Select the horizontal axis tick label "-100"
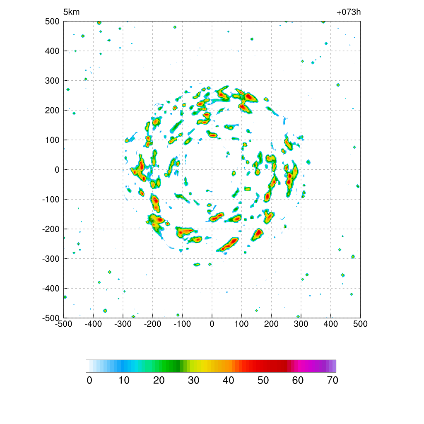Viewport: 424px width, 424px height. click(182, 324)
